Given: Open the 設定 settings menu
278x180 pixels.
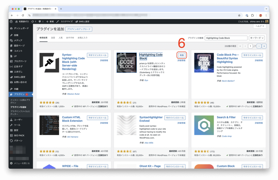Looking at the screenshot, I should (x=21, y=130).
